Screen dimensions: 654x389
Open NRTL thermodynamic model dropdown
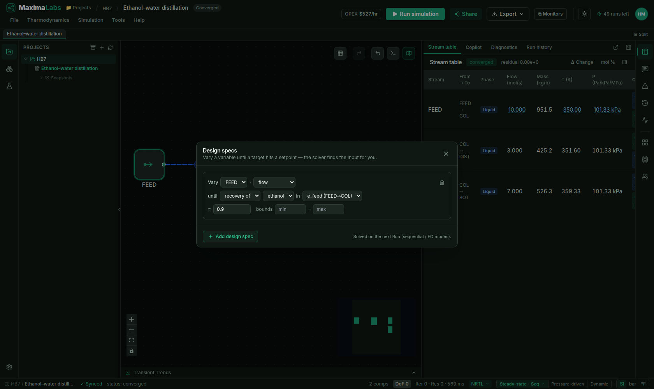(480, 384)
